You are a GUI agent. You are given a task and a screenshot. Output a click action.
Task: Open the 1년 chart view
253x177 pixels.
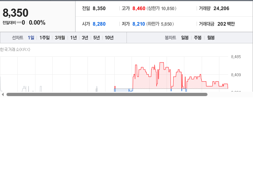[x=73, y=38]
